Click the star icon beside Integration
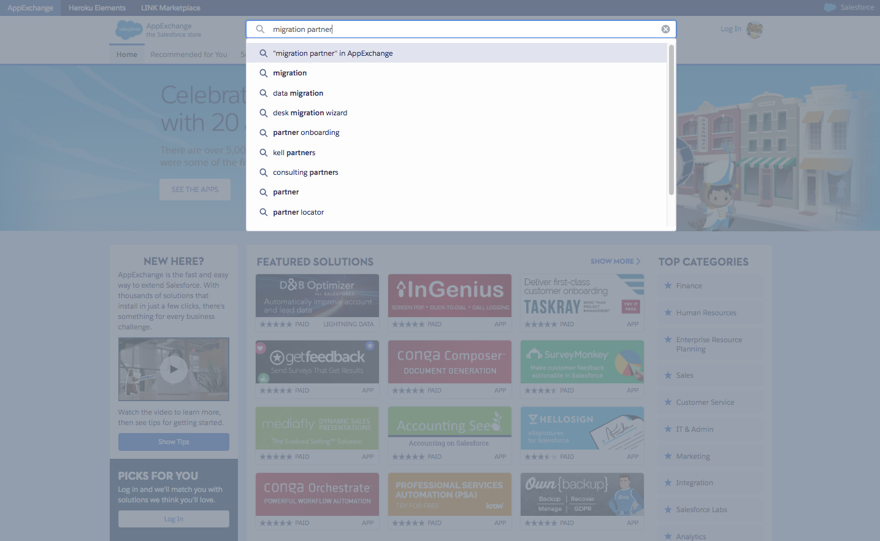880x541 pixels. pyautogui.click(x=668, y=482)
